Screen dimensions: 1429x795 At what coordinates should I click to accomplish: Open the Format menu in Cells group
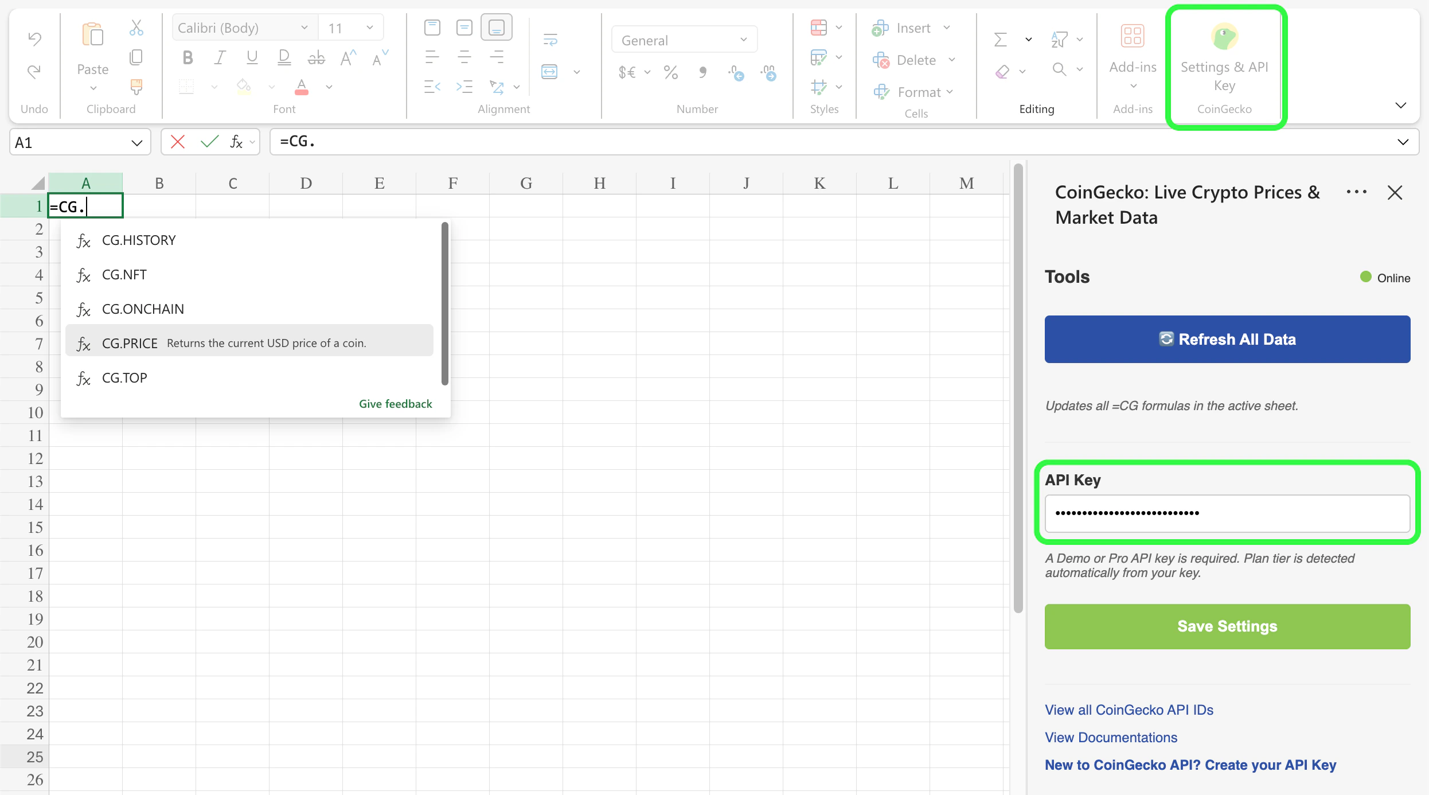915,92
